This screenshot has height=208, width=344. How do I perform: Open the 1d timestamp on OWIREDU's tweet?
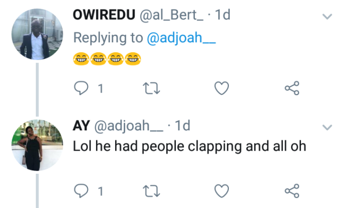coord(222,16)
